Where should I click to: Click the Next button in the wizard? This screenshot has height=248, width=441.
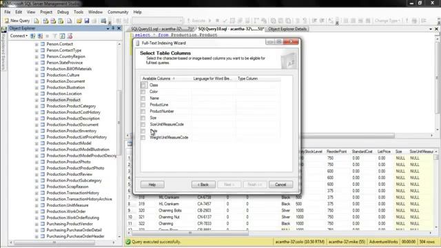click(229, 185)
